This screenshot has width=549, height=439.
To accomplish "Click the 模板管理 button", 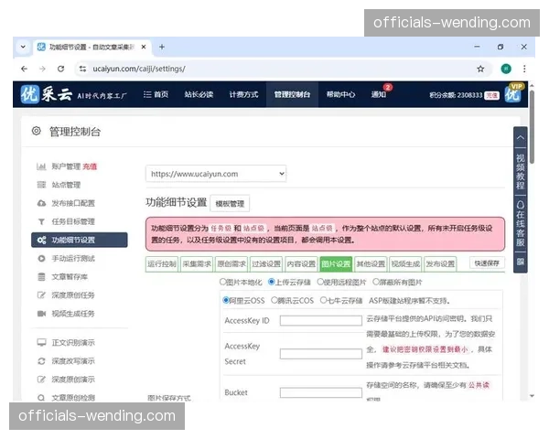I will pyautogui.click(x=230, y=203).
